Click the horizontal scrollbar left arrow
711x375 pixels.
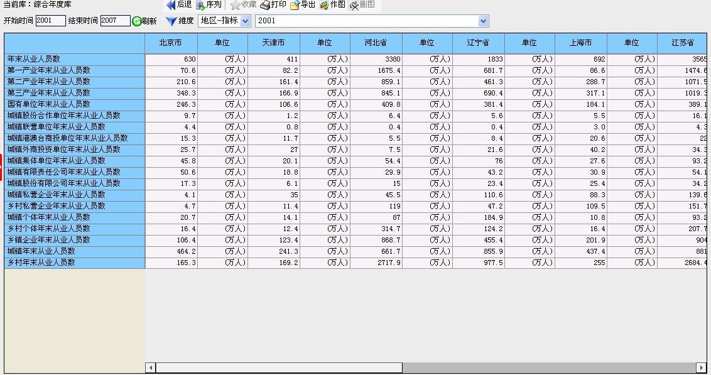[x=151, y=367]
